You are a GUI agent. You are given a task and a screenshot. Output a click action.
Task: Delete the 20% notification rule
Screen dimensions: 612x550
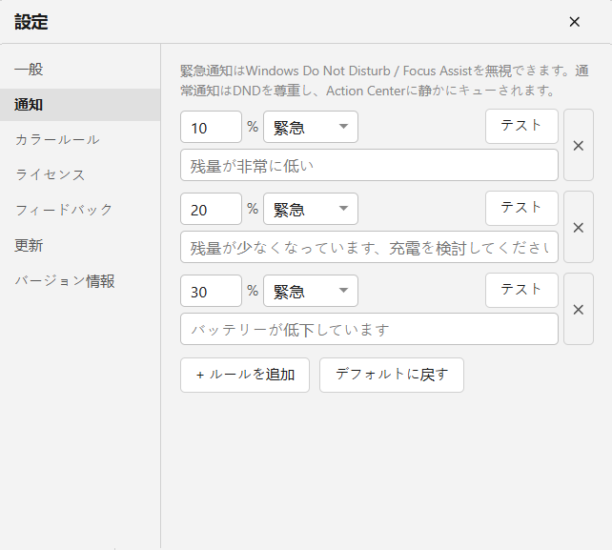tap(579, 227)
